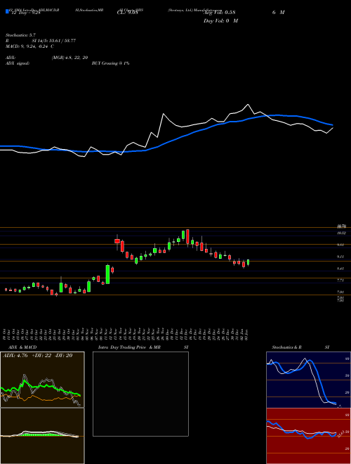Click the 8.41 price axis label
The height and width of the screenshot is (464, 351).
342,269
